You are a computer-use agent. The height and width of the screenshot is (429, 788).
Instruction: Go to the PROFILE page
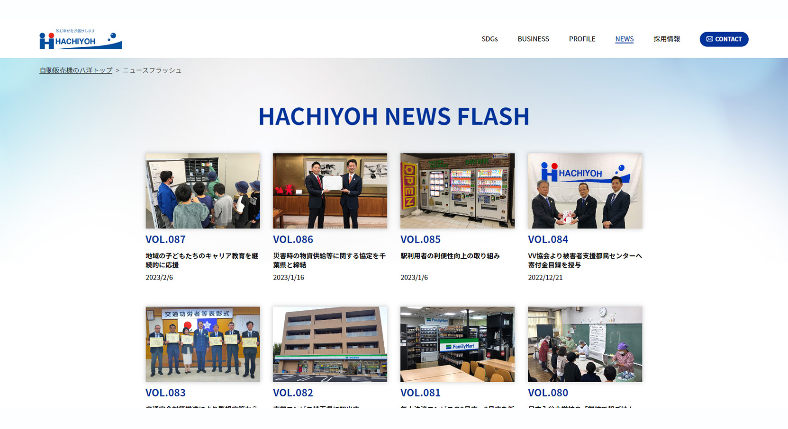(x=582, y=39)
